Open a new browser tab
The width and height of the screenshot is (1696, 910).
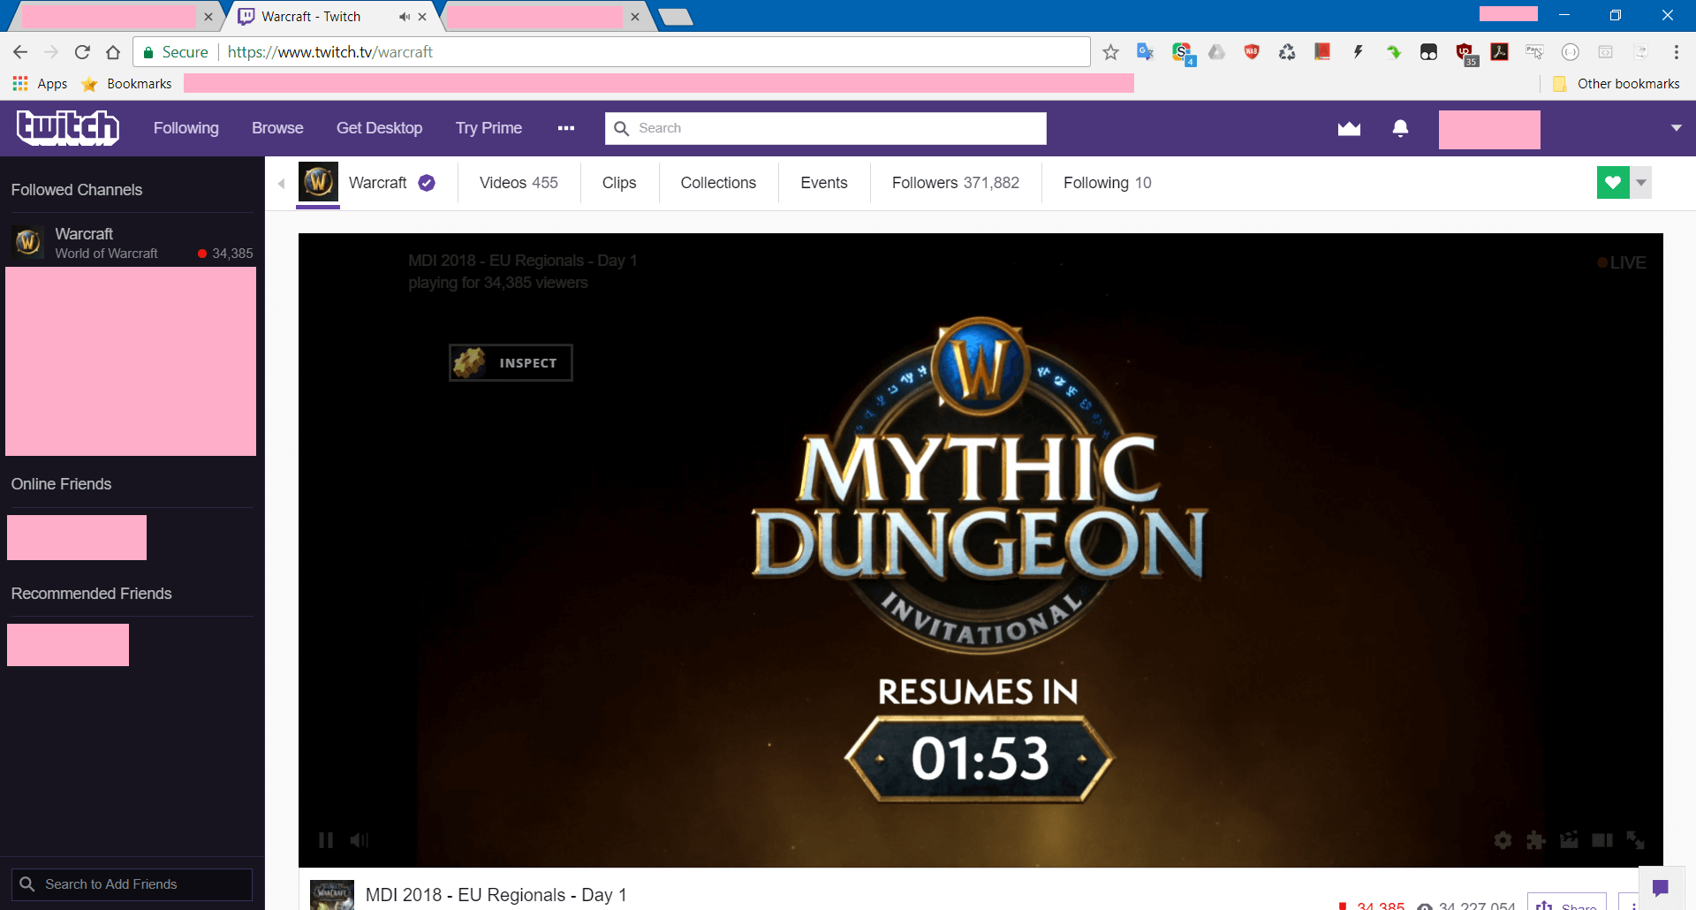[676, 17]
